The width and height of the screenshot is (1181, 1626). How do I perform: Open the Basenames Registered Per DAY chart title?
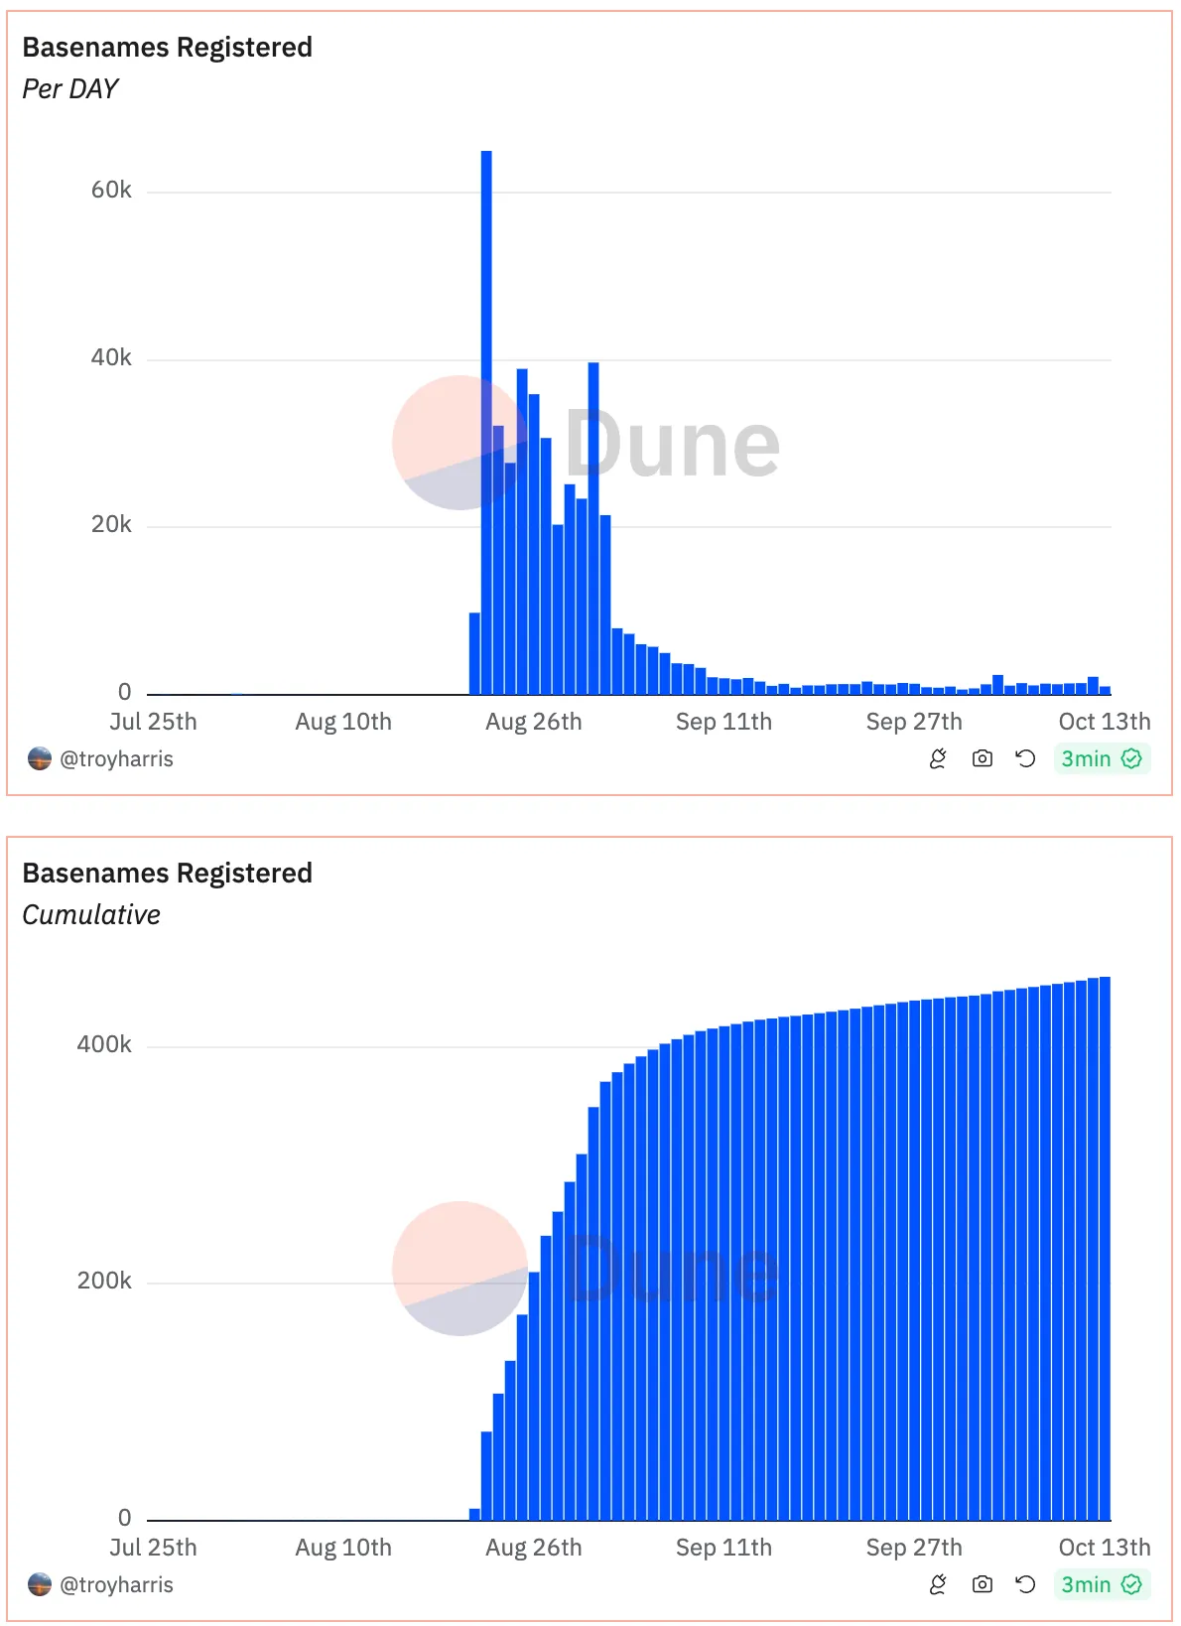pos(167,48)
